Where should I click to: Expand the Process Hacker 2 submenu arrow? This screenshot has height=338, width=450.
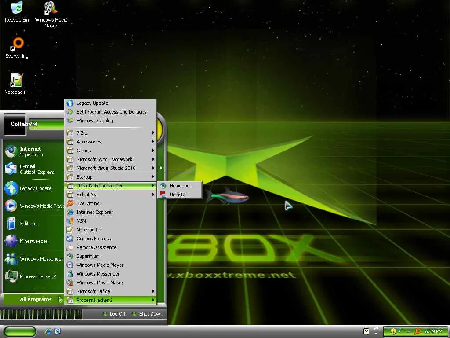pyautogui.click(x=153, y=300)
